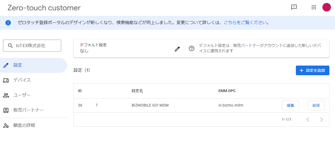
Task: Click the default setting help icon
Action: pos(192,49)
